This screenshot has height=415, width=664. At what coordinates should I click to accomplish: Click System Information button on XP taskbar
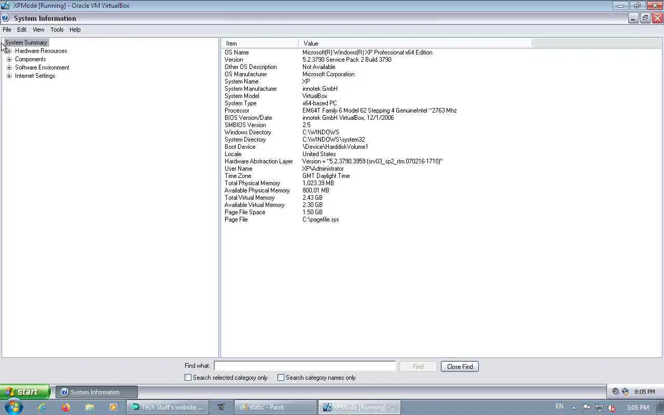tap(96, 392)
